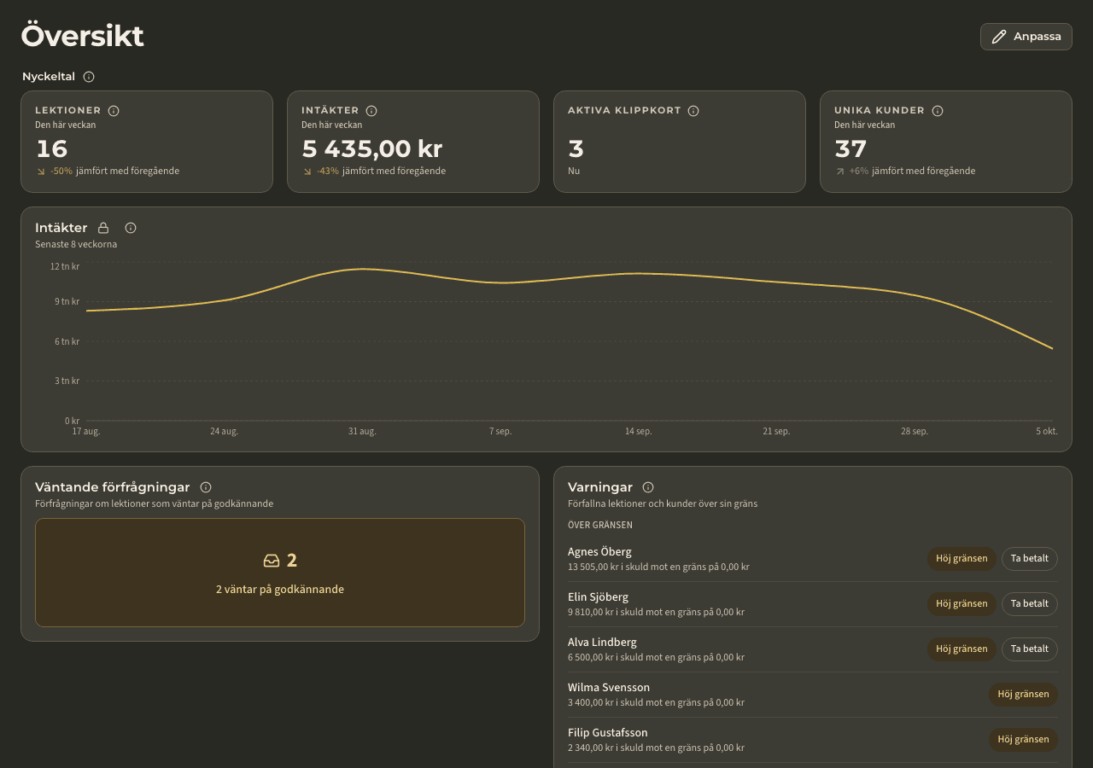Viewport: 1093px width, 768px height.
Task: Click the info icon beside Varningar
Action: pos(648,487)
